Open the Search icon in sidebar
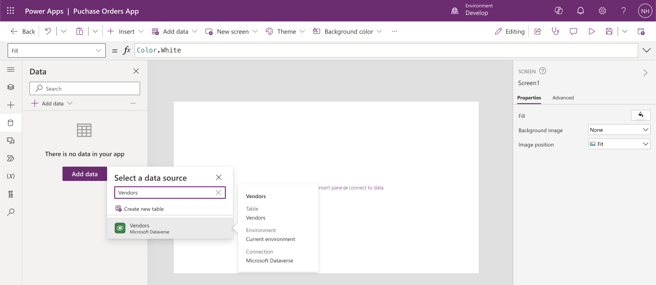656x285 pixels. (x=11, y=212)
